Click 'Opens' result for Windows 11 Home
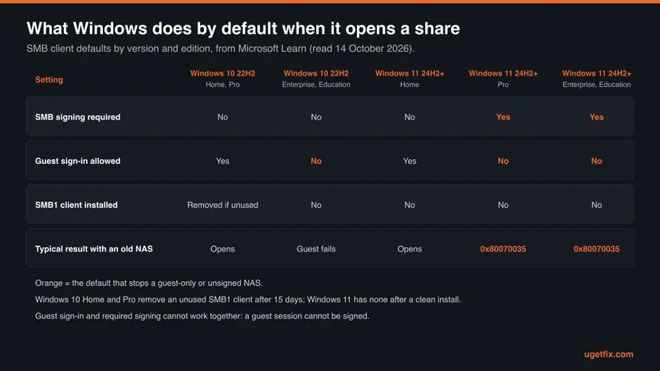 click(x=410, y=248)
